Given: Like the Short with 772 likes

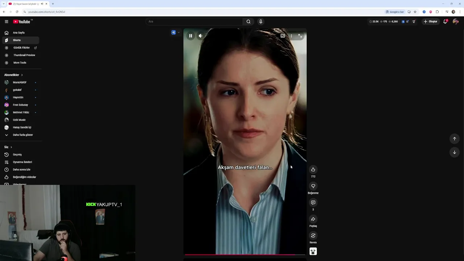Looking at the screenshot, I should click(x=313, y=170).
